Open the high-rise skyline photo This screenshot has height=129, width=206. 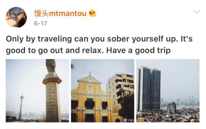pyautogui.click(x=168, y=91)
